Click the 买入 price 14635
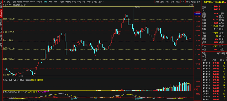Image resolution: width=227 pixels, height=101 pixels. point(216,9)
